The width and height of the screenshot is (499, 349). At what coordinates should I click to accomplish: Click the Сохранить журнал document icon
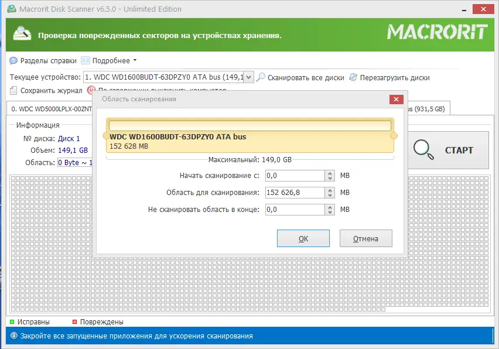coord(13,91)
